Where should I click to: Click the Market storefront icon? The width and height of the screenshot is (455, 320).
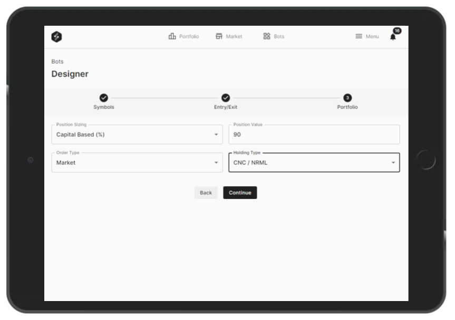(x=219, y=36)
